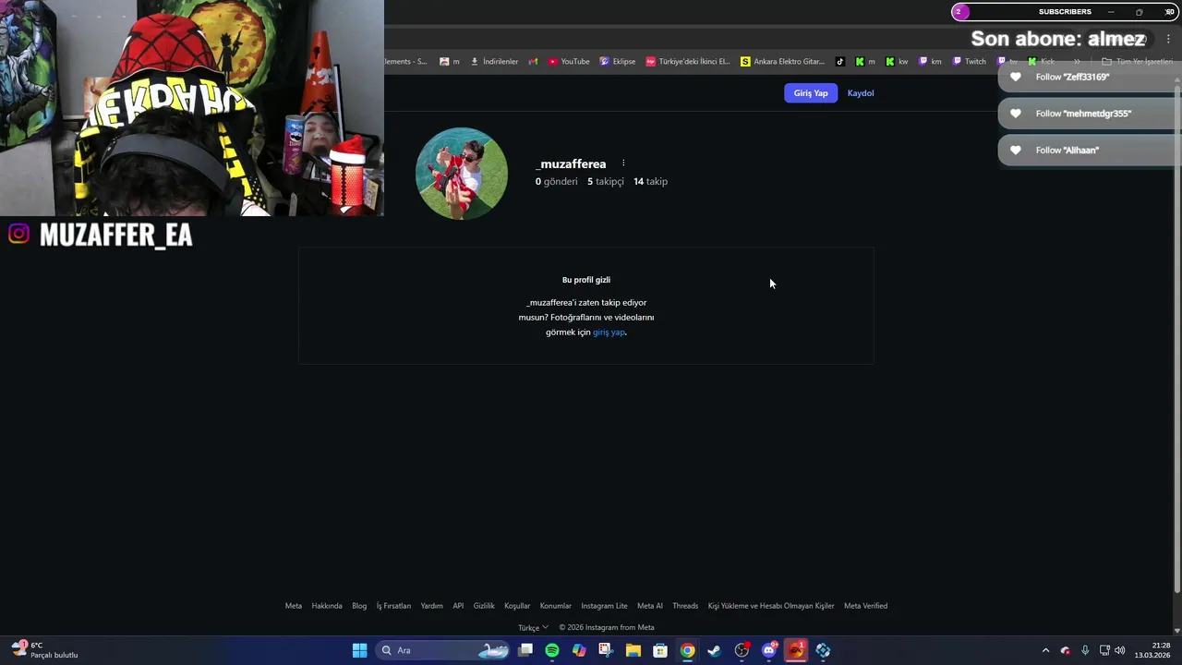Screen dimensions: 1182x665
Task: Open the Instagram Lite footer link
Action: click(x=604, y=606)
